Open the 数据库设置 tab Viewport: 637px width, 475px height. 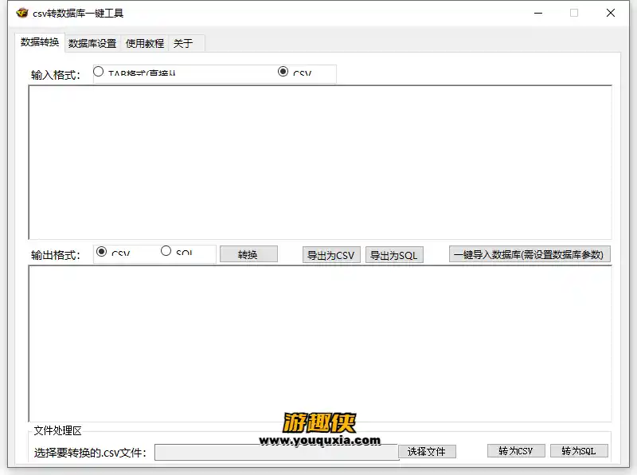(92, 44)
